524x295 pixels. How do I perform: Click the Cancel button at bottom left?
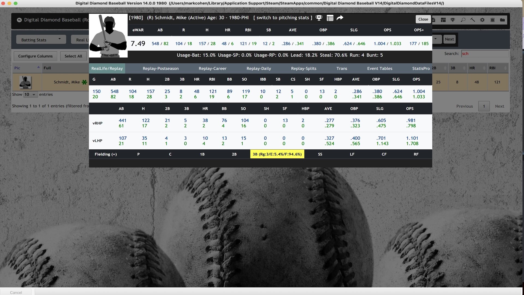coord(16,292)
